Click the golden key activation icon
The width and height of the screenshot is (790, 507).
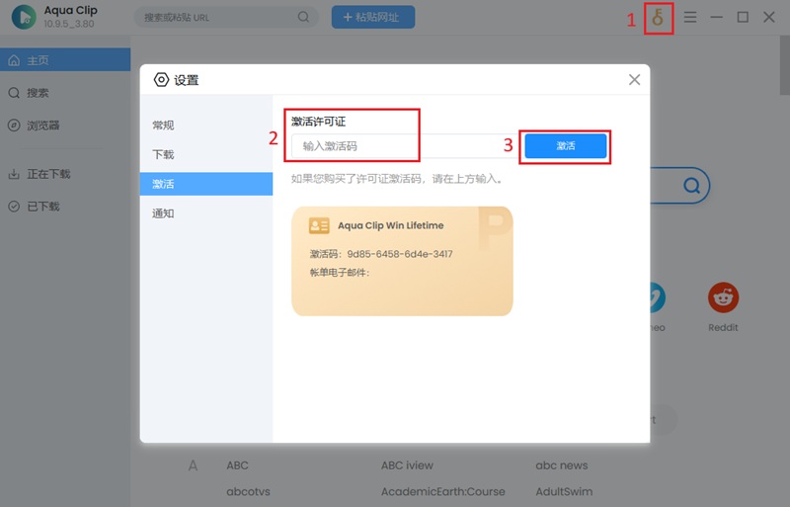click(x=658, y=18)
